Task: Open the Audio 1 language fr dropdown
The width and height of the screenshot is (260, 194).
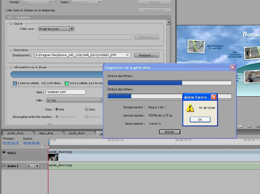Action: [33, 166]
